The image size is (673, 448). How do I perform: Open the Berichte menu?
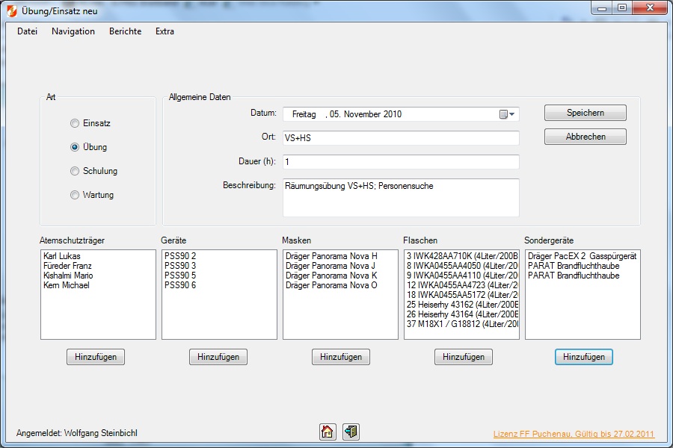click(x=126, y=31)
